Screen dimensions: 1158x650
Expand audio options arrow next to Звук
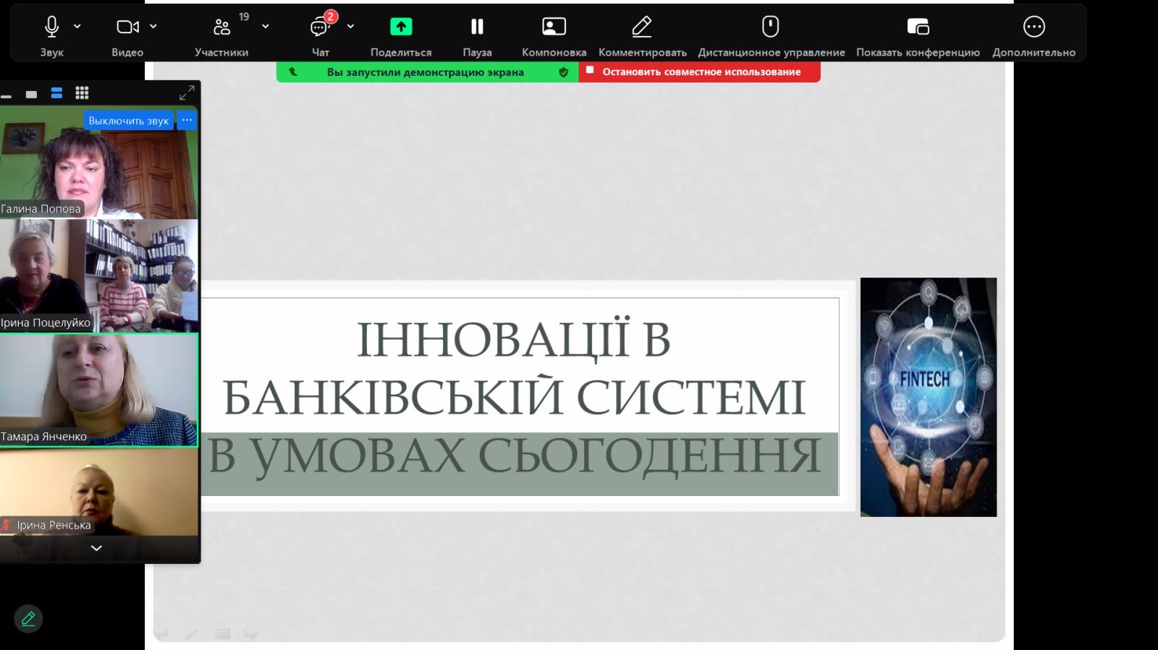pyautogui.click(x=77, y=26)
